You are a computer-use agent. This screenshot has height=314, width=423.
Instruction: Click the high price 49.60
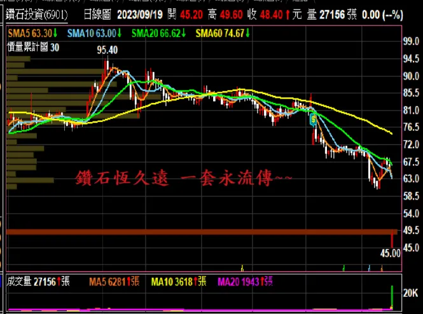tap(231, 15)
